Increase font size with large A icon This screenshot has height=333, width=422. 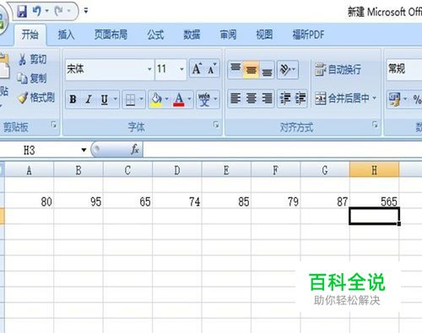pyautogui.click(x=197, y=69)
